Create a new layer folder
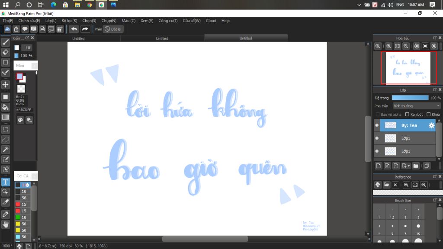The width and height of the screenshot is (443, 249). point(416,166)
